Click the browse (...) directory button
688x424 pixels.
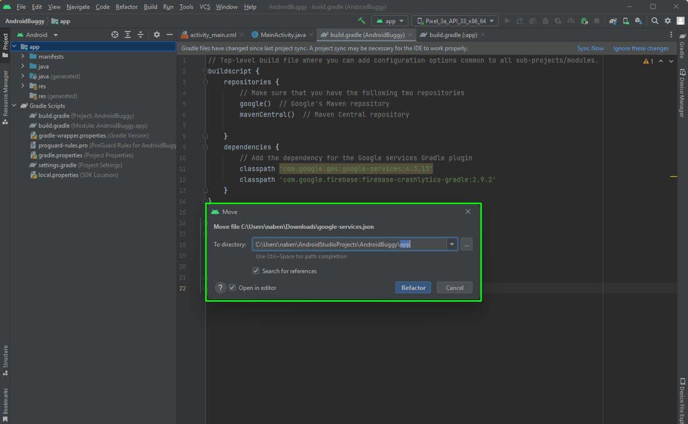(x=467, y=244)
